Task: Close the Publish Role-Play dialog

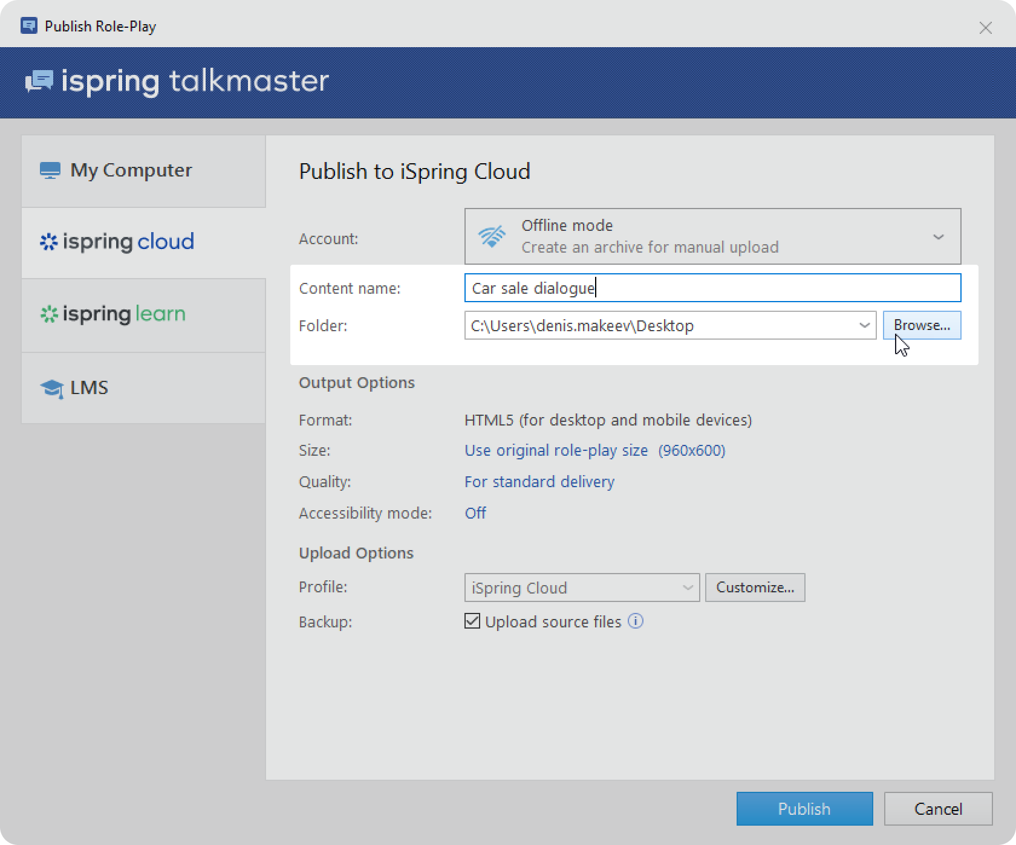Action: click(986, 28)
